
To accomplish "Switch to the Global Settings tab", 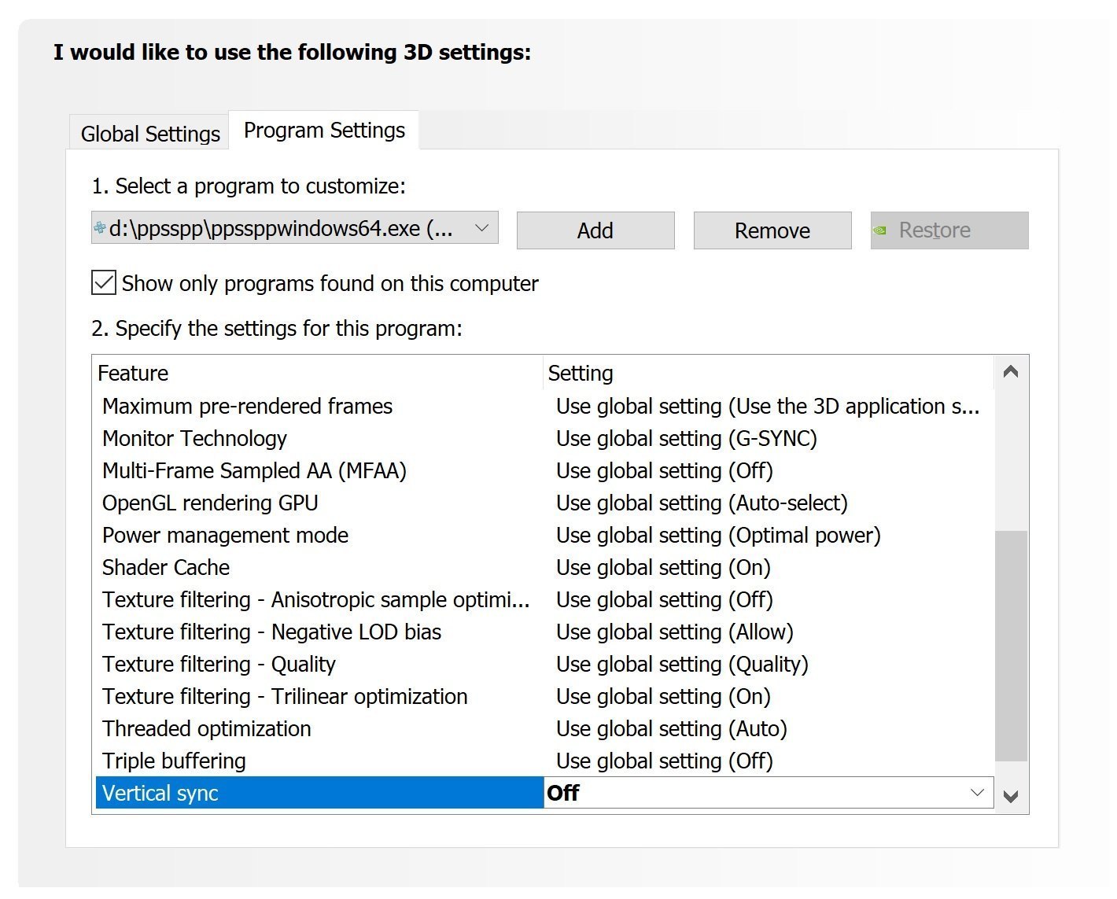I will pyautogui.click(x=150, y=134).
